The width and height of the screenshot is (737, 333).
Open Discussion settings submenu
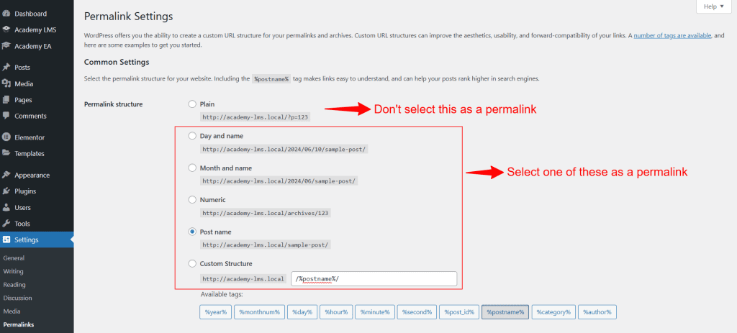coord(17,298)
